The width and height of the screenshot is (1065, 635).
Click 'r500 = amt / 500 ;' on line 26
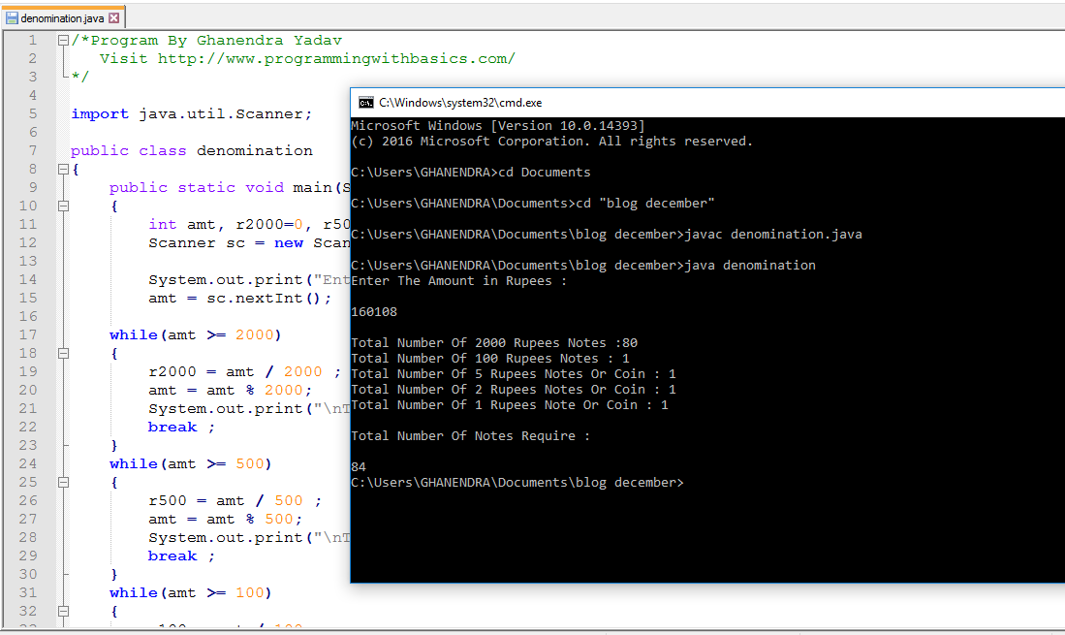pos(235,500)
